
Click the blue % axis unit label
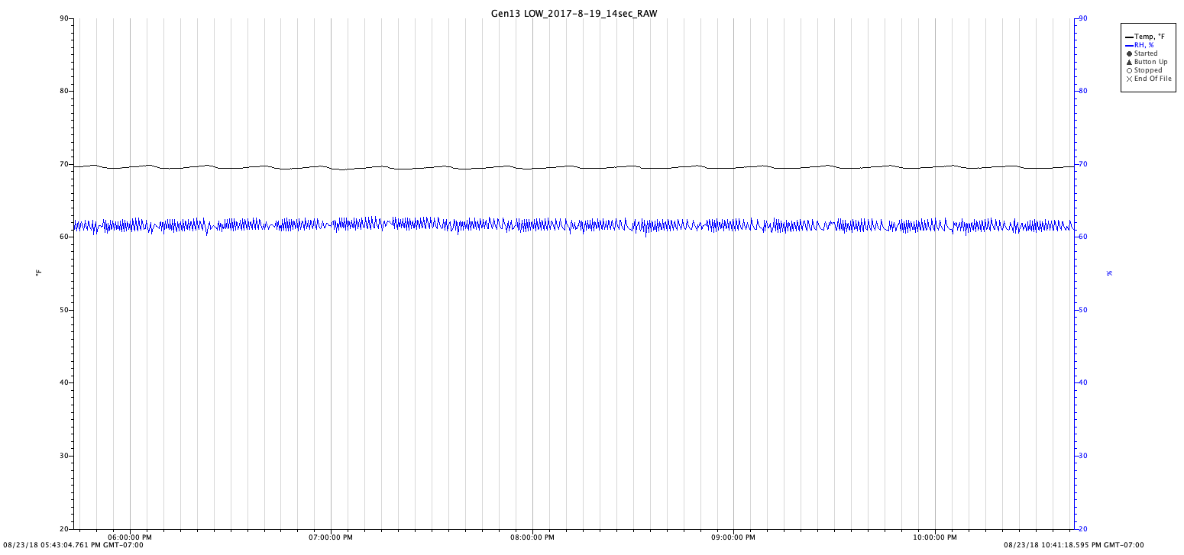coord(1110,273)
